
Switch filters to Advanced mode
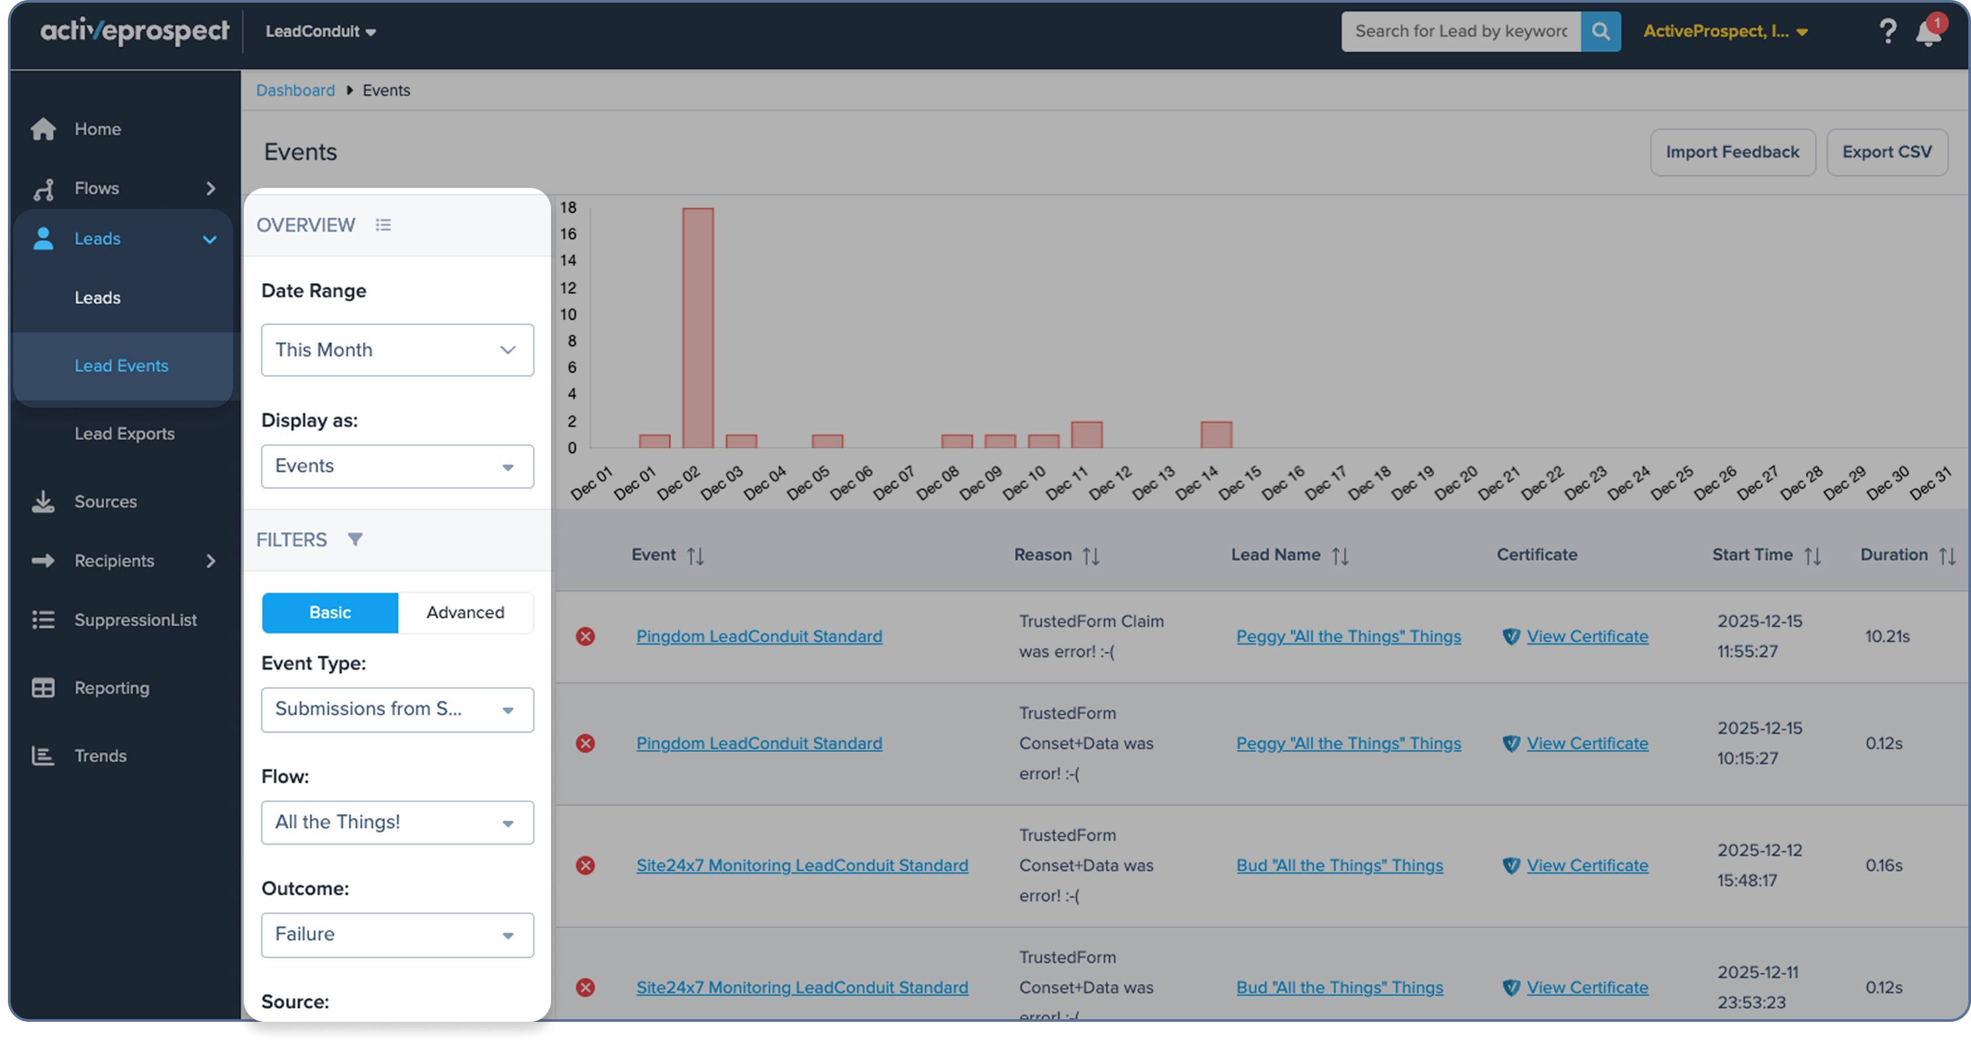(x=465, y=612)
